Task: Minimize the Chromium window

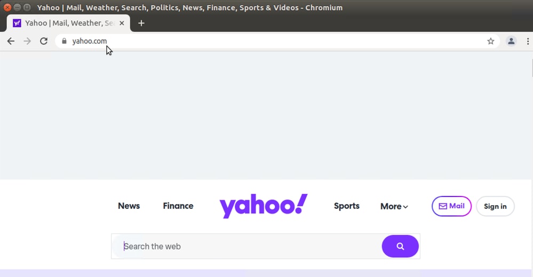Action: (x=17, y=7)
